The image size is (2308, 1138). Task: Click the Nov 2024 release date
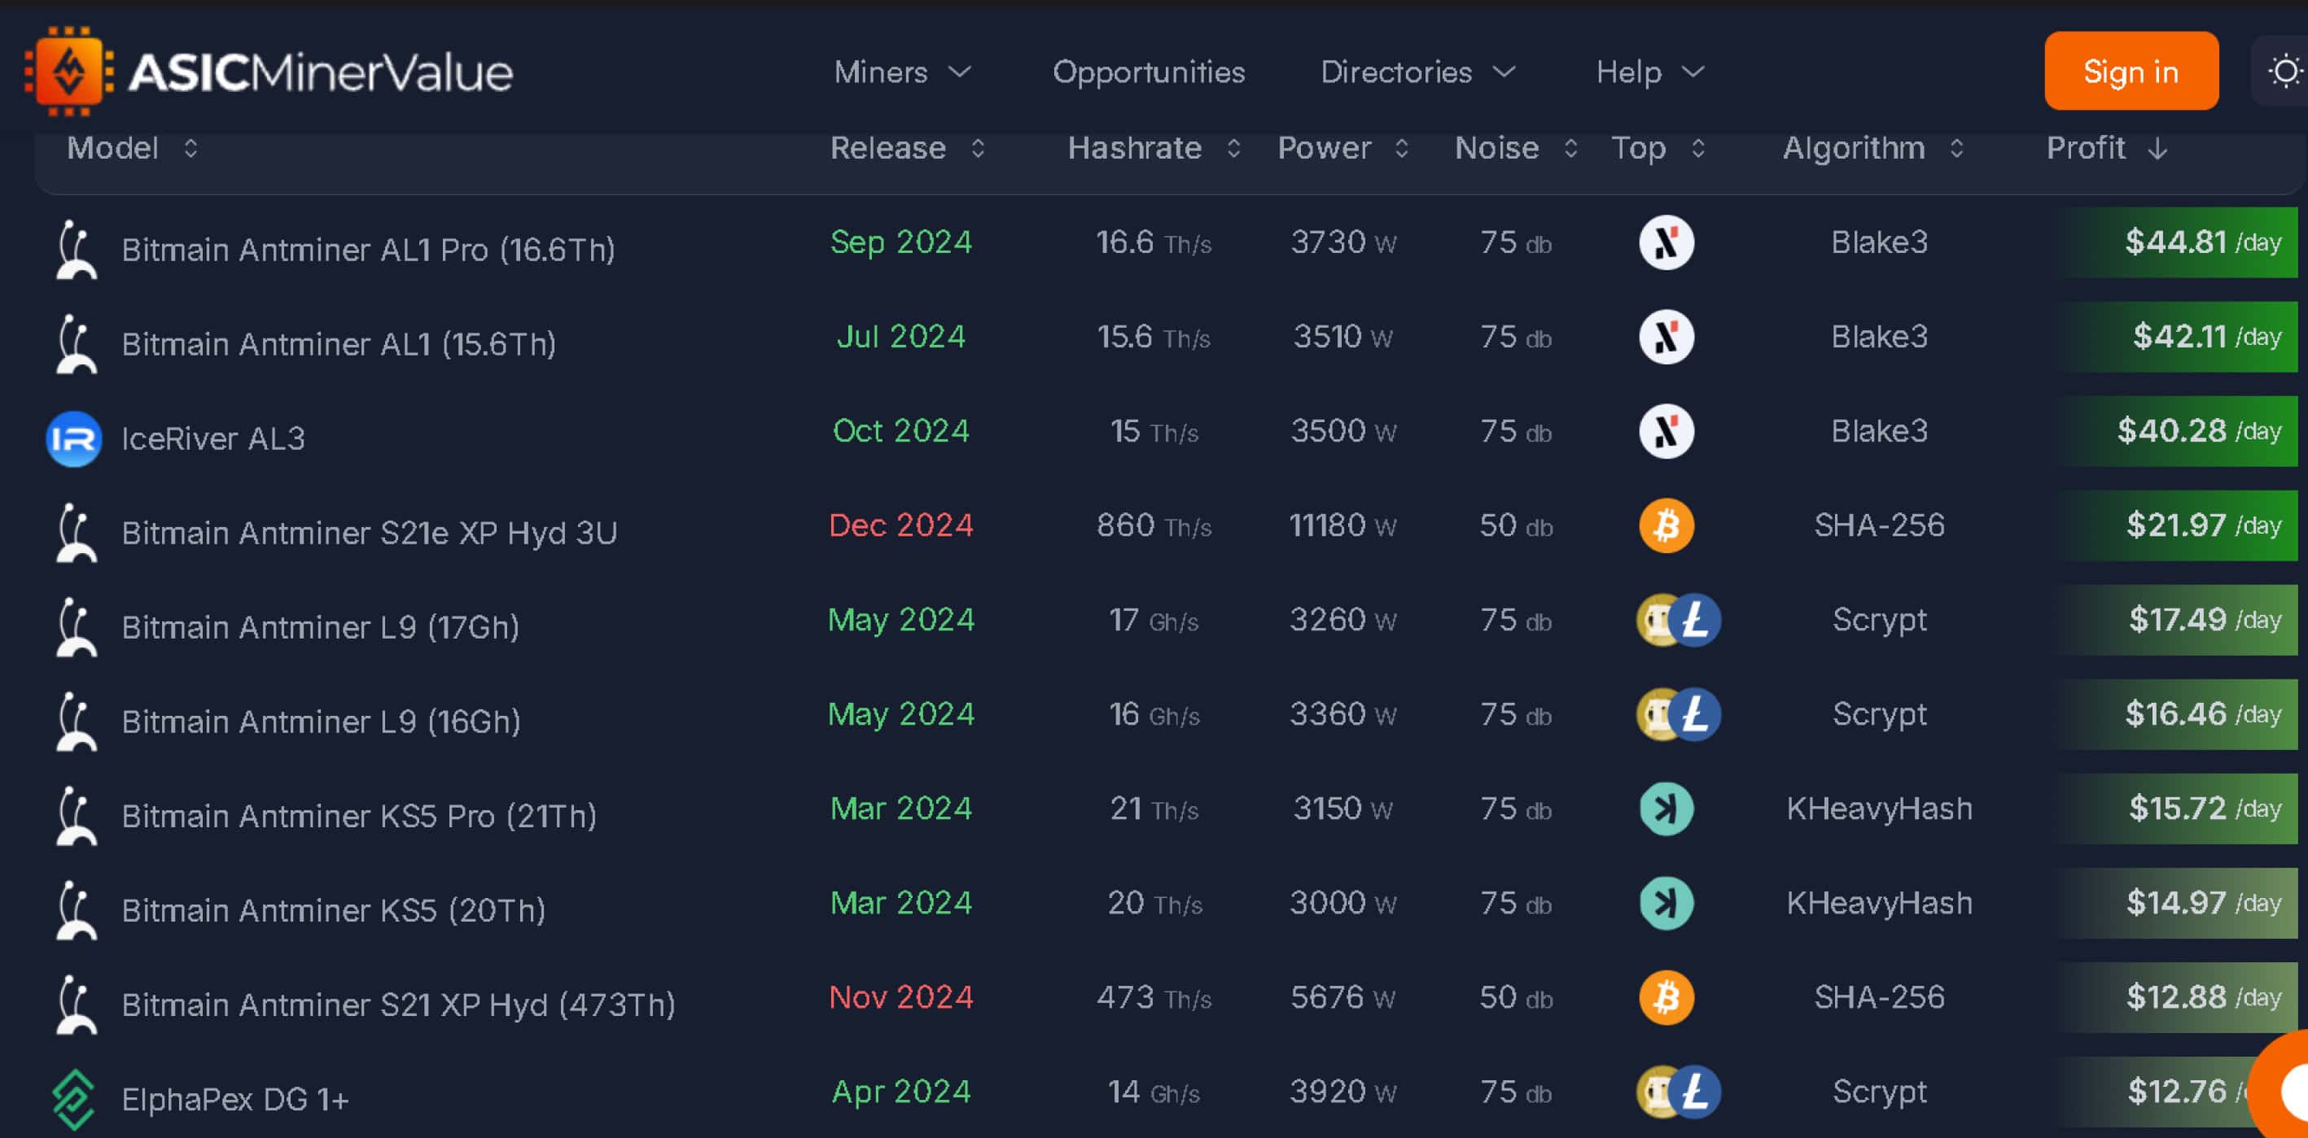(x=900, y=997)
